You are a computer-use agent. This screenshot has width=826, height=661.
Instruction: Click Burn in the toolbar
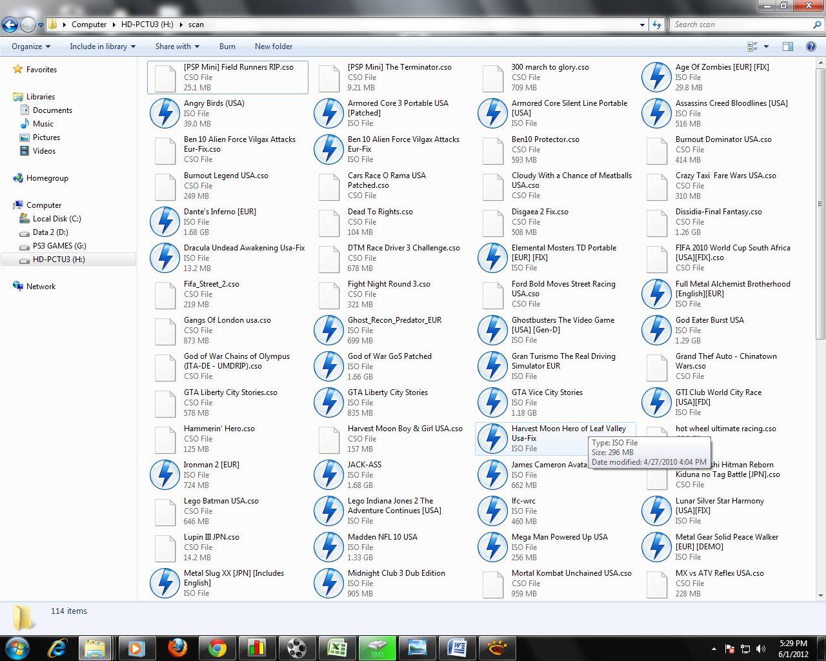click(x=227, y=46)
